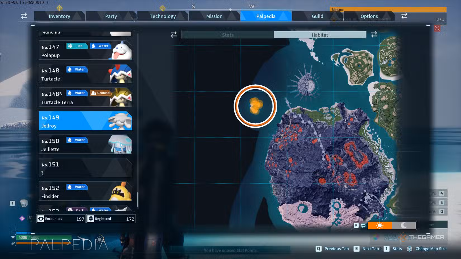Click the swap arrows left of Stats
Viewport: 461px width, 259px height.
(174, 34)
